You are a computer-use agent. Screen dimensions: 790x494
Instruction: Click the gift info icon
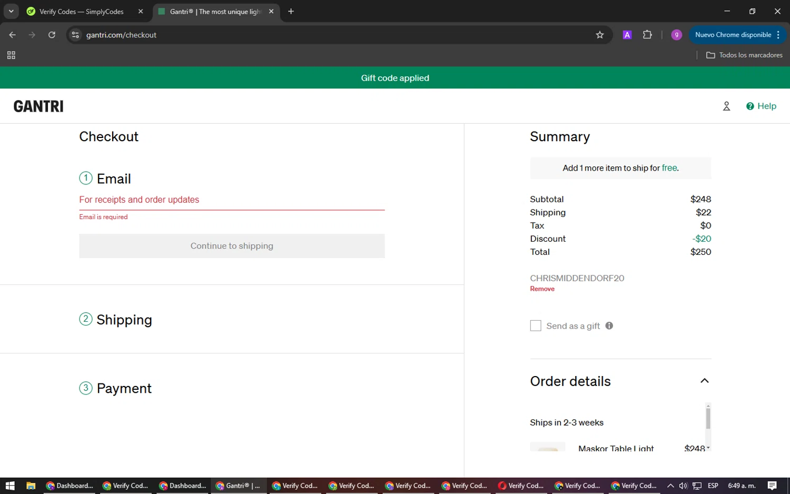coord(609,325)
